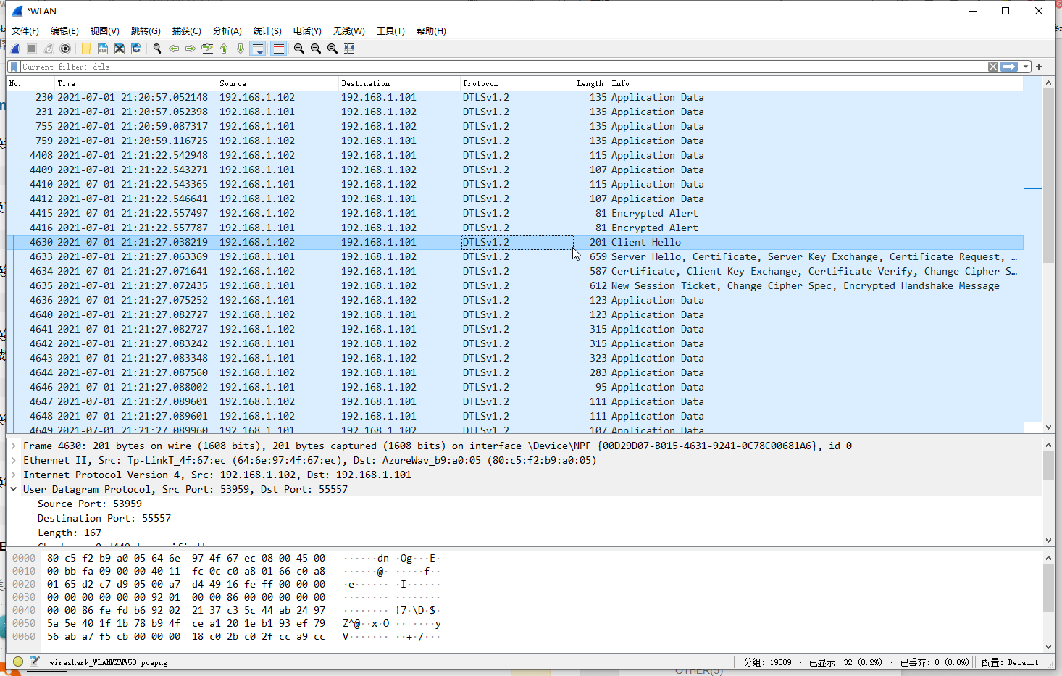Sort by the Time column header
1062x676 pixels.
click(135, 83)
